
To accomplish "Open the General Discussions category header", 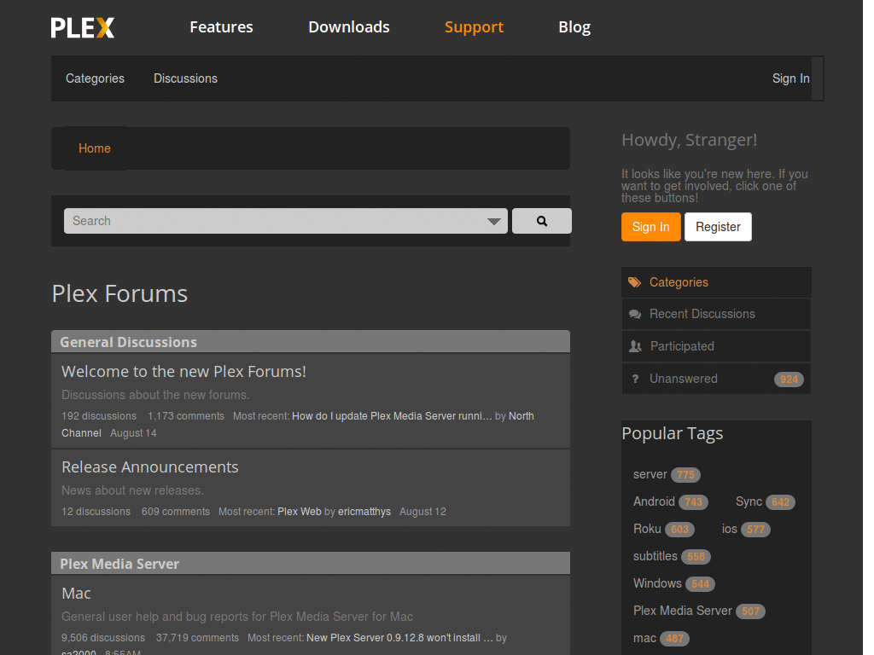I will point(128,342).
